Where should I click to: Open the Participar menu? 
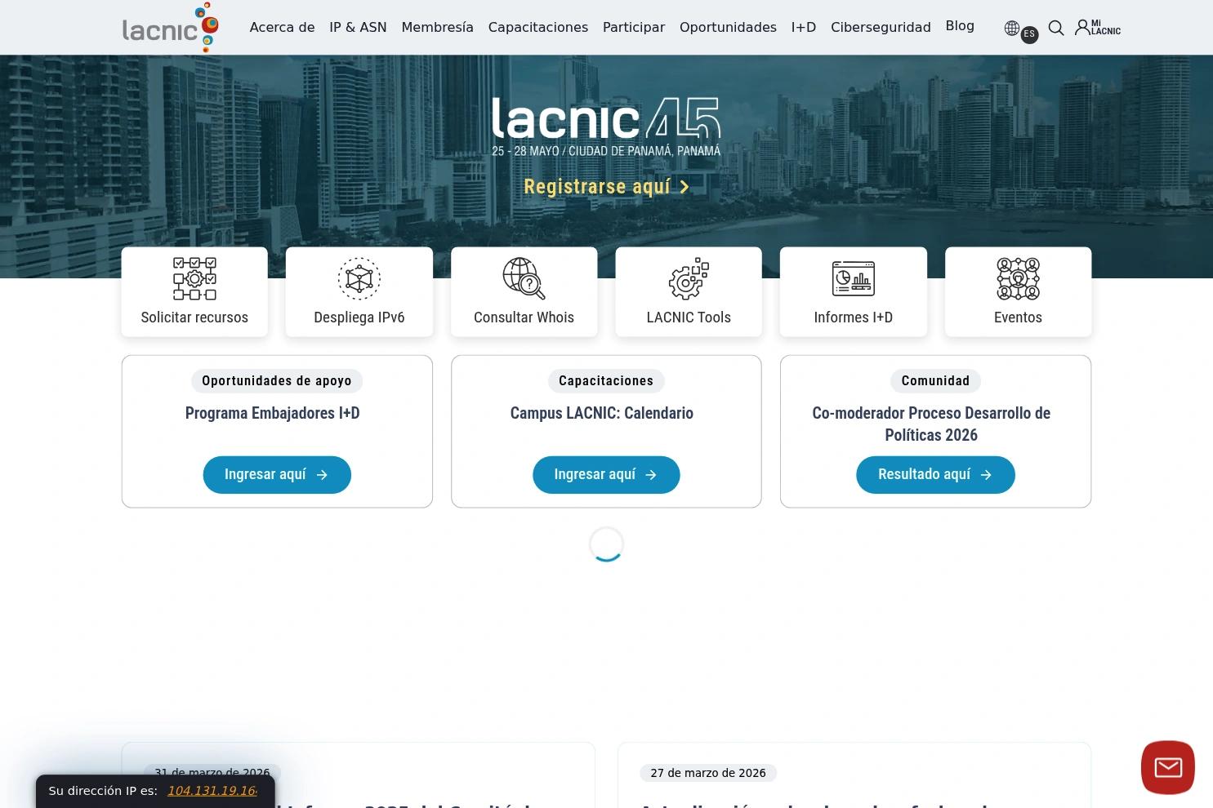coord(634,28)
